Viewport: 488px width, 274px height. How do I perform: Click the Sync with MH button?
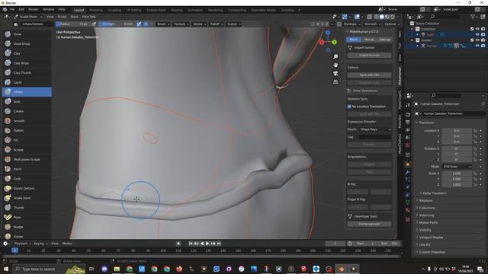coord(369,75)
